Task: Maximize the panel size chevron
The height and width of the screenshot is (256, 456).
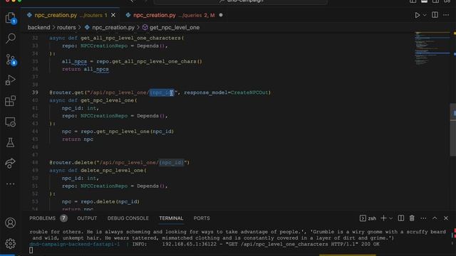Action: tap(435, 218)
